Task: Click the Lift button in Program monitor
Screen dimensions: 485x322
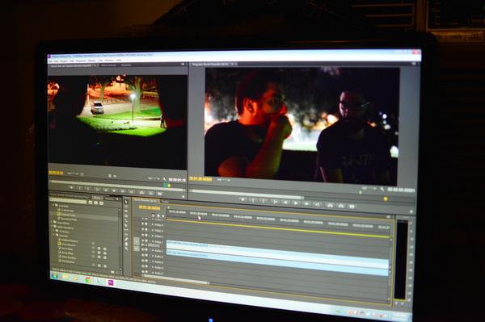Action: pos(330,205)
